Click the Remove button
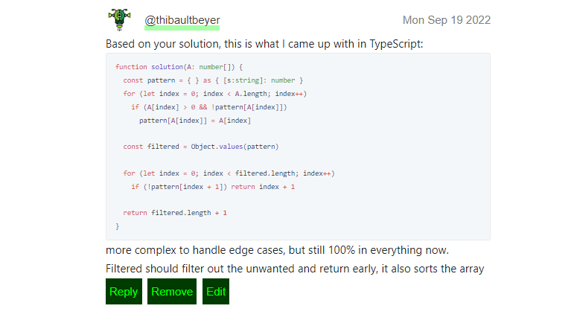 tap(172, 291)
